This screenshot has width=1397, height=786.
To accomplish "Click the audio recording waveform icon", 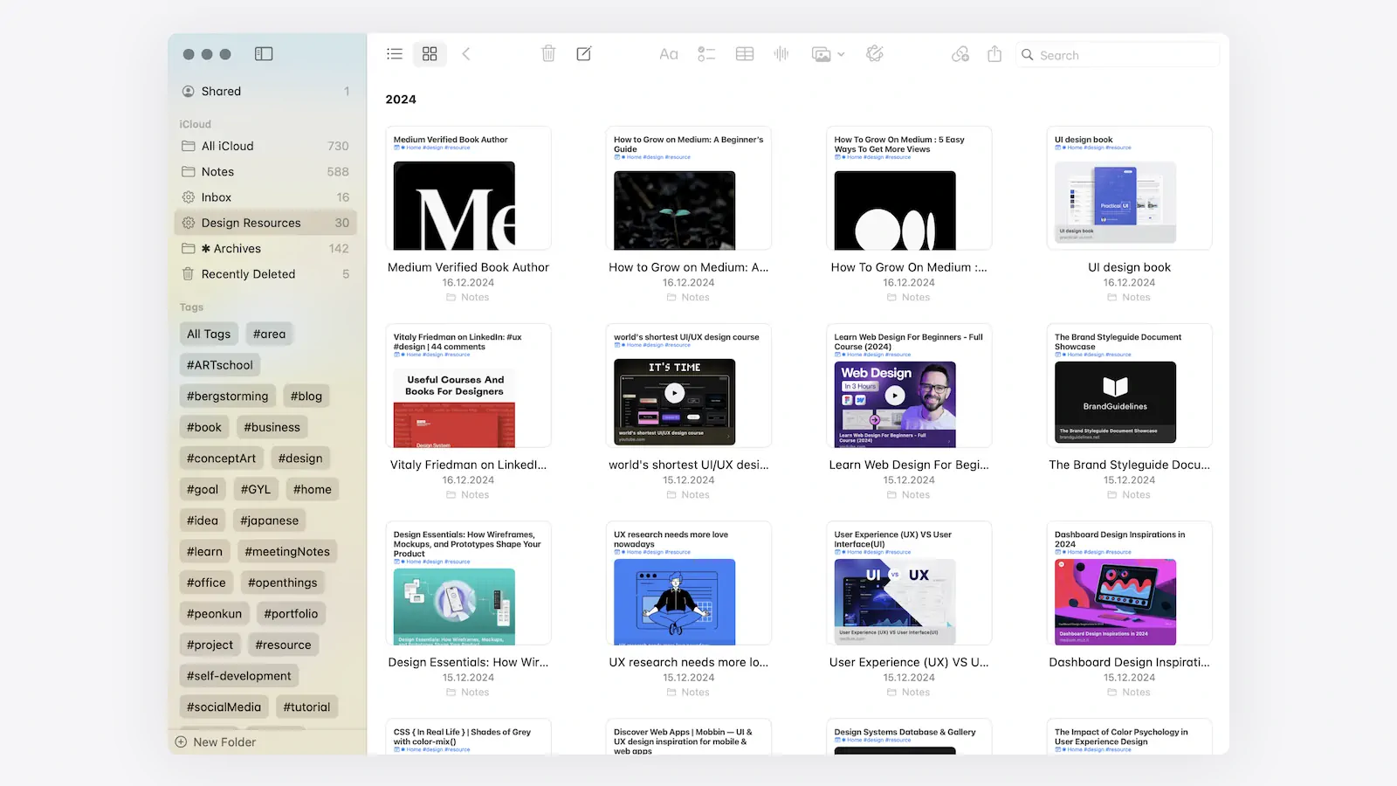I will [781, 54].
